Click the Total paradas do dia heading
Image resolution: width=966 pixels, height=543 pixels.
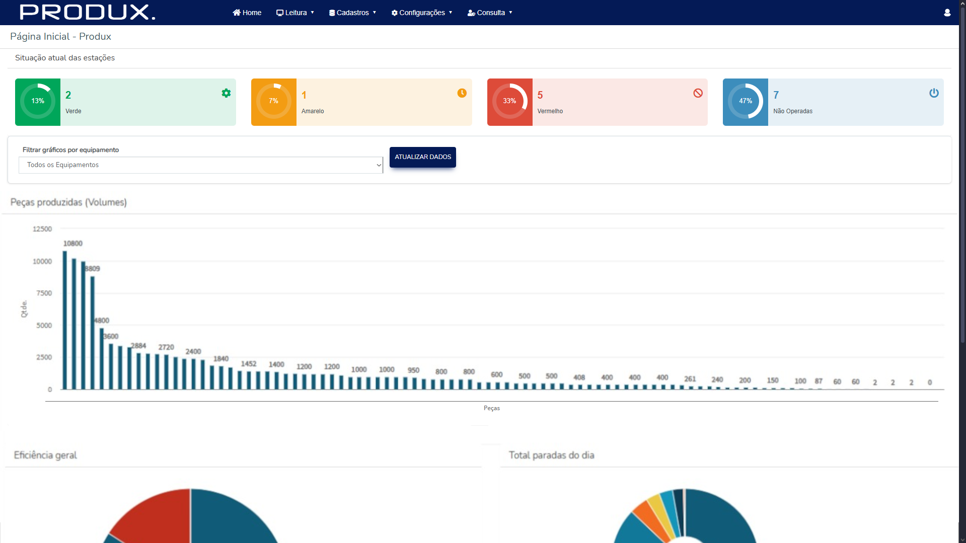pos(551,455)
